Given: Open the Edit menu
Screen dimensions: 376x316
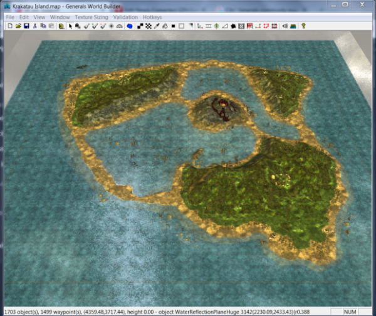Looking at the screenshot, I should click(x=24, y=18).
